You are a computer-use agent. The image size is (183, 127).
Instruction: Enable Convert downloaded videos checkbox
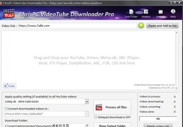click(6, 109)
